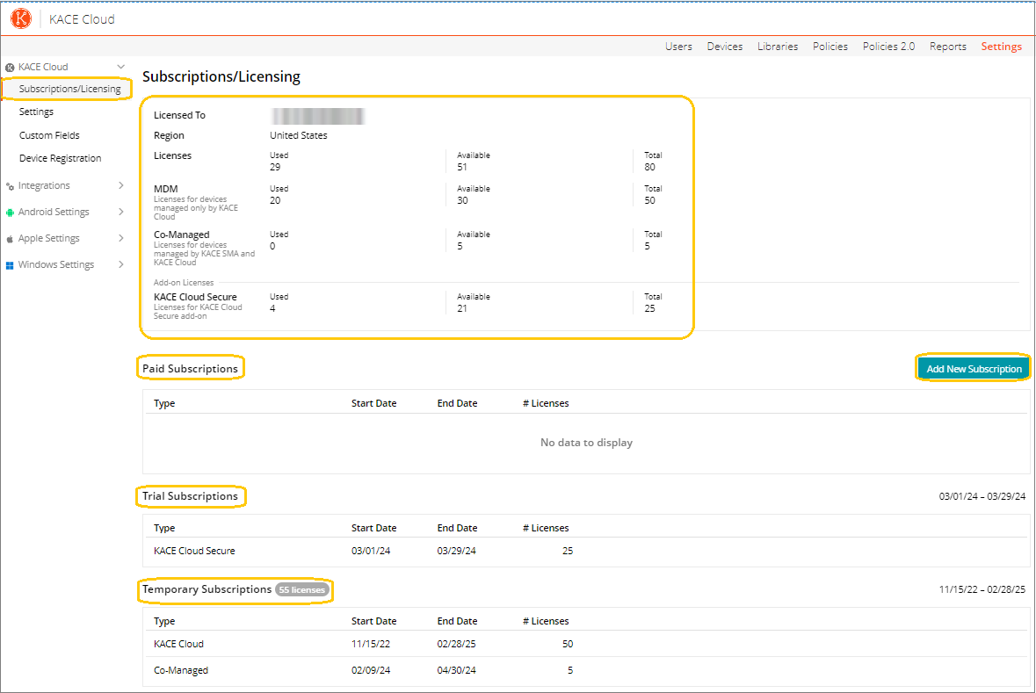This screenshot has height=693, width=1036.
Task: Open the Users tab
Action: click(678, 47)
